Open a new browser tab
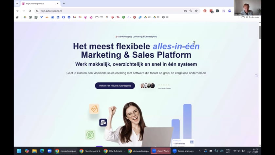The height and width of the screenshot is (155, 275). click(x=64, y=4)
